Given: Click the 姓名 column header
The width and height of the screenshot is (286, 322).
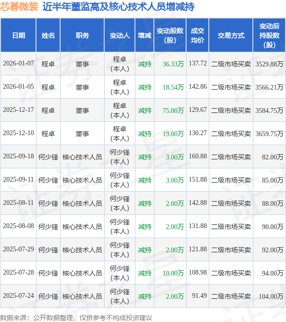Looking at the screenshot, I should pos(48,35).
